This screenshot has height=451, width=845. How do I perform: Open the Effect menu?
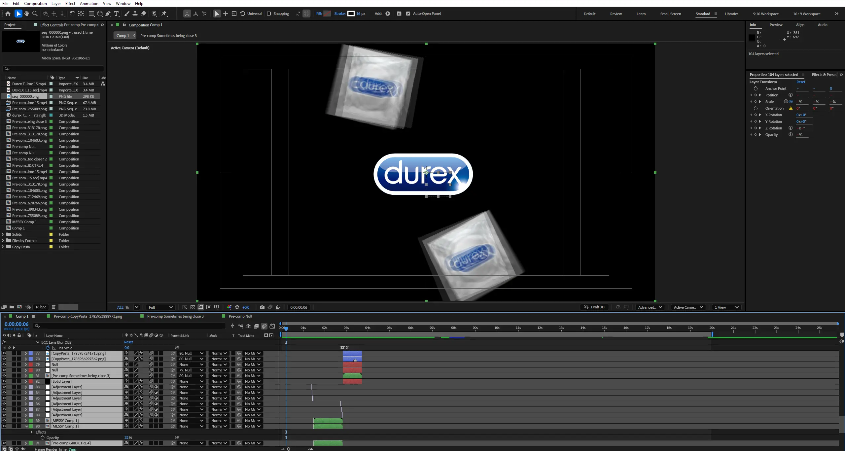pos(70,4)
